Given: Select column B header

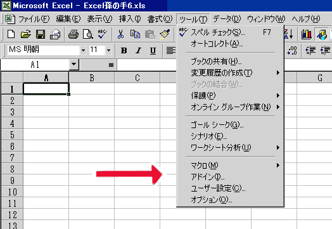Looking at the screenshot, I should 92,77.
